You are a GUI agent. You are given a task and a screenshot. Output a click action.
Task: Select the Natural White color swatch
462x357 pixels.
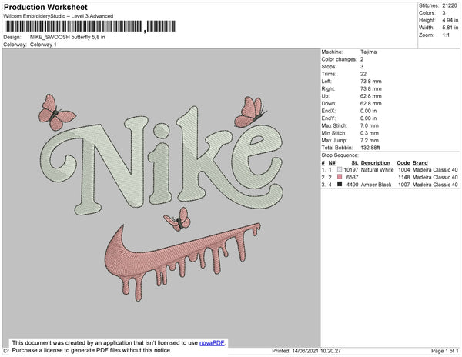coord(340,169)
